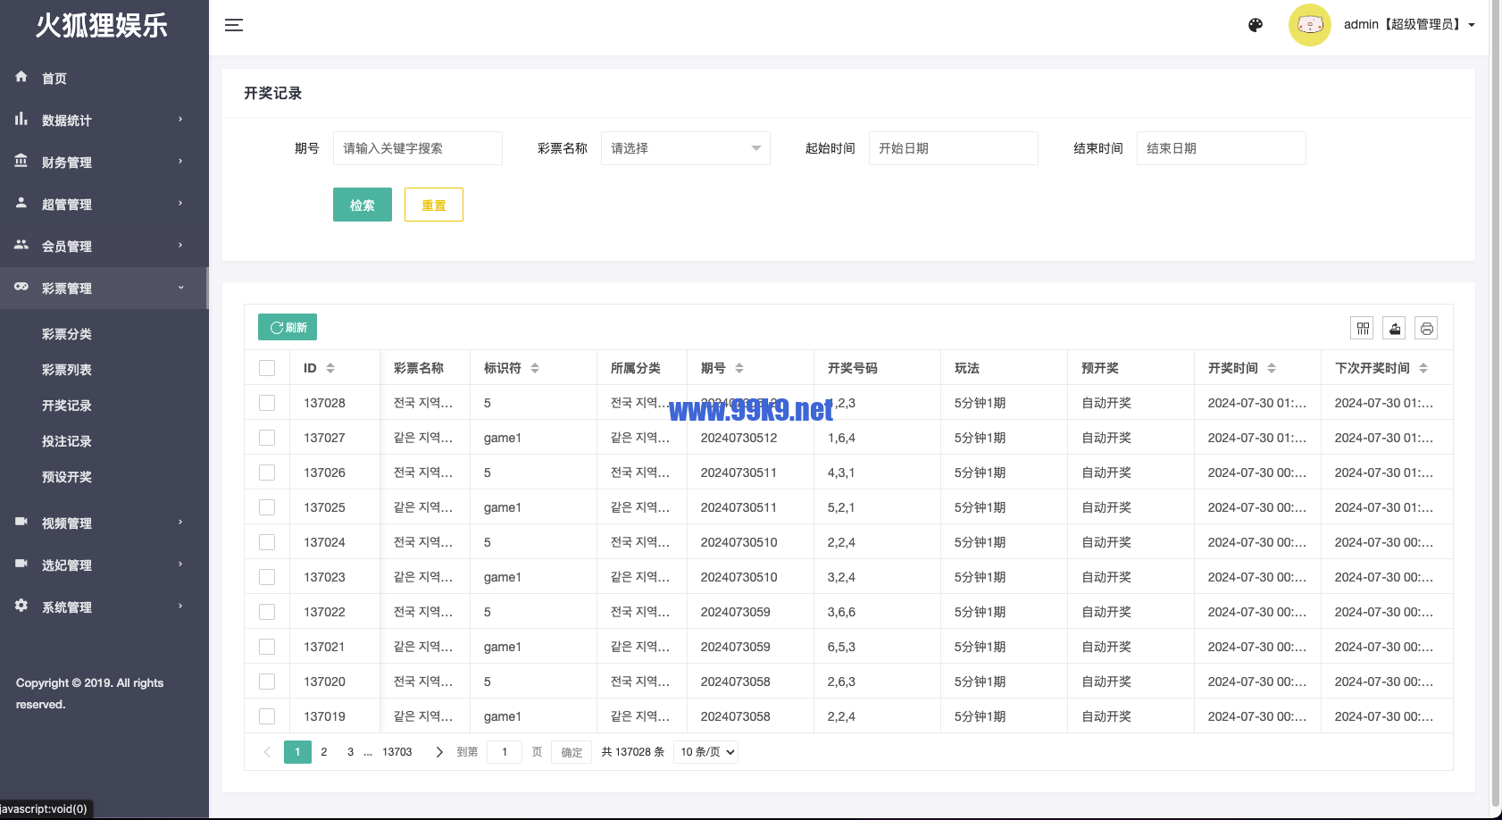Check the row checkbox for ID 137027
The height and width of the screenshot is (820, 1502).
click(267, 438)
